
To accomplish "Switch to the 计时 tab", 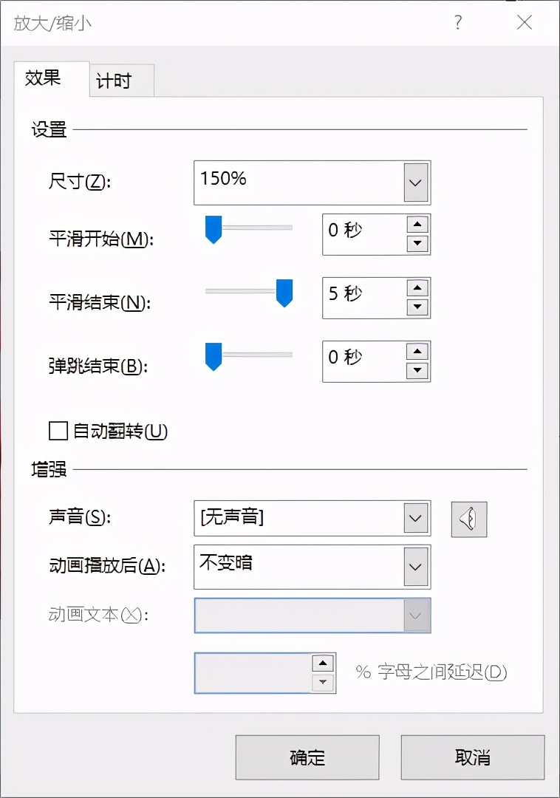I will tap(120, 81).
